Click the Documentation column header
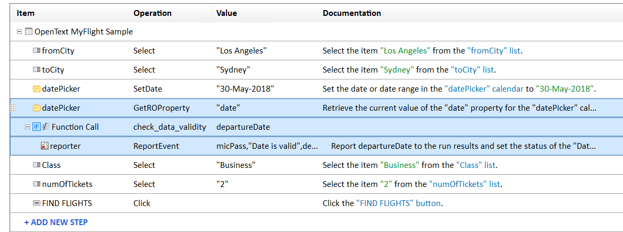 point(351,13)
